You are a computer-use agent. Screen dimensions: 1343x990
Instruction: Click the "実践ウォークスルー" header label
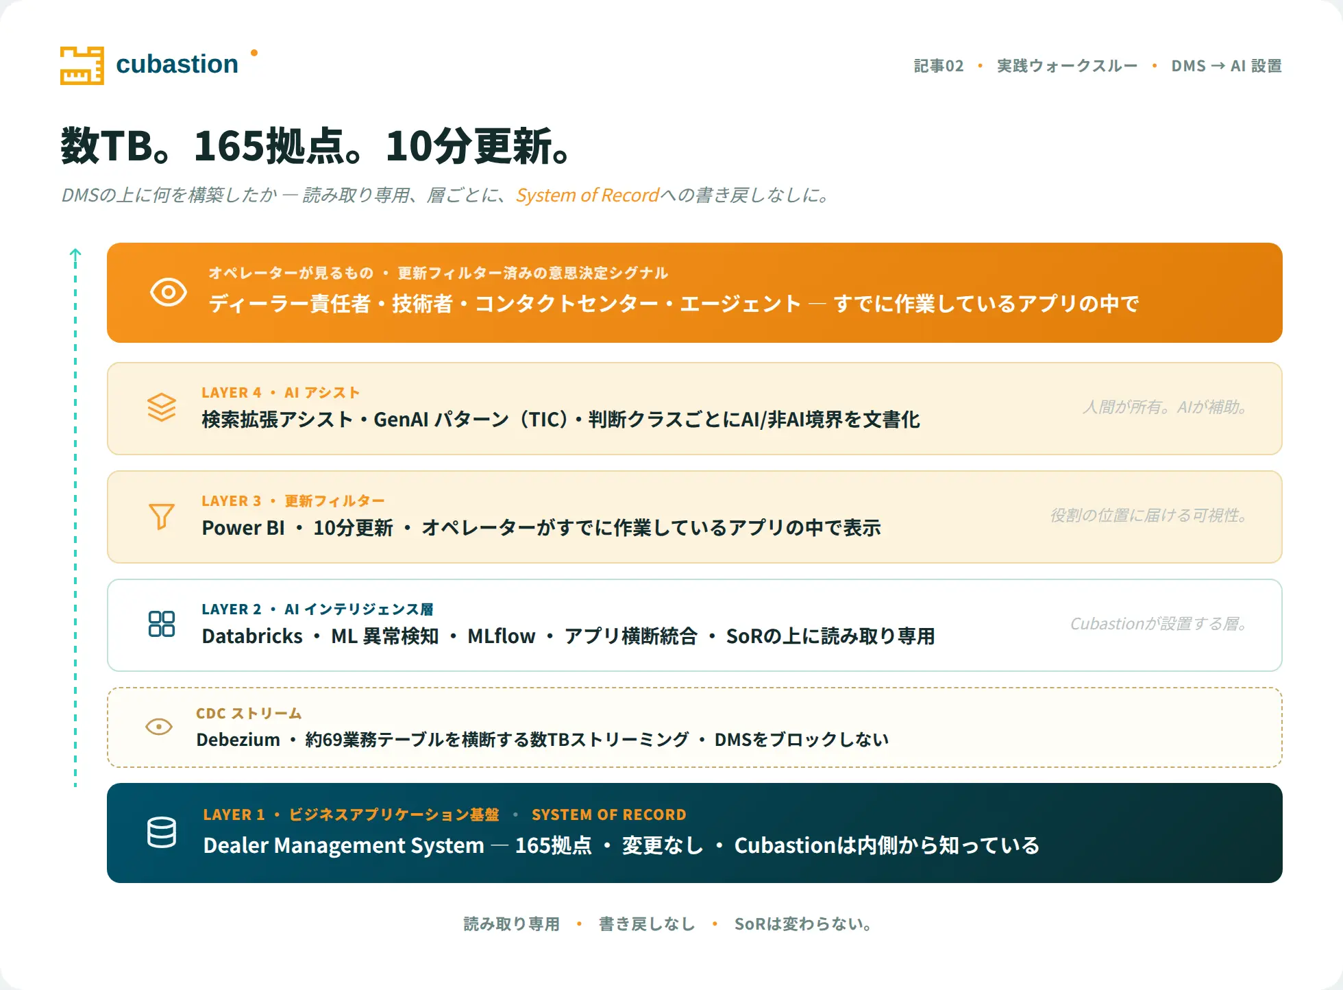(1067, 66)
